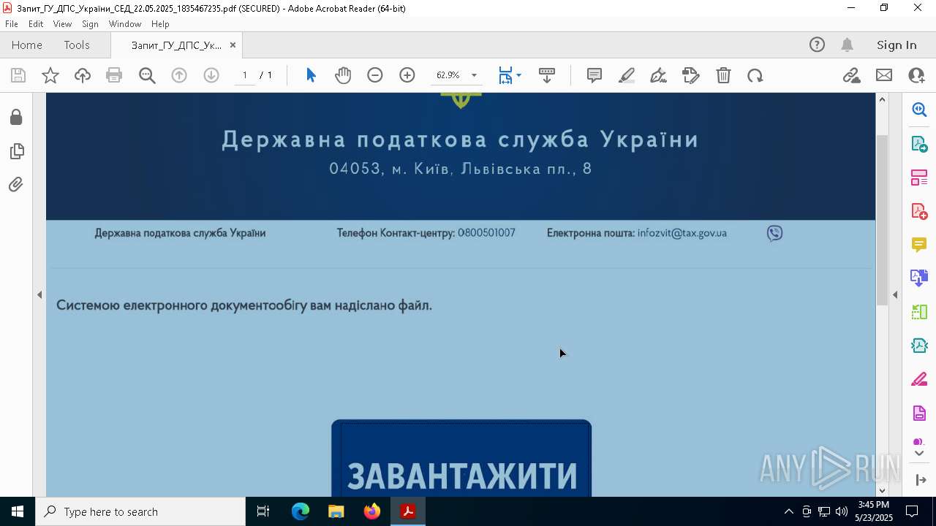936x526 pixels.
Task: Expand more tools chevron in right pane
Action: coord(919,454)
